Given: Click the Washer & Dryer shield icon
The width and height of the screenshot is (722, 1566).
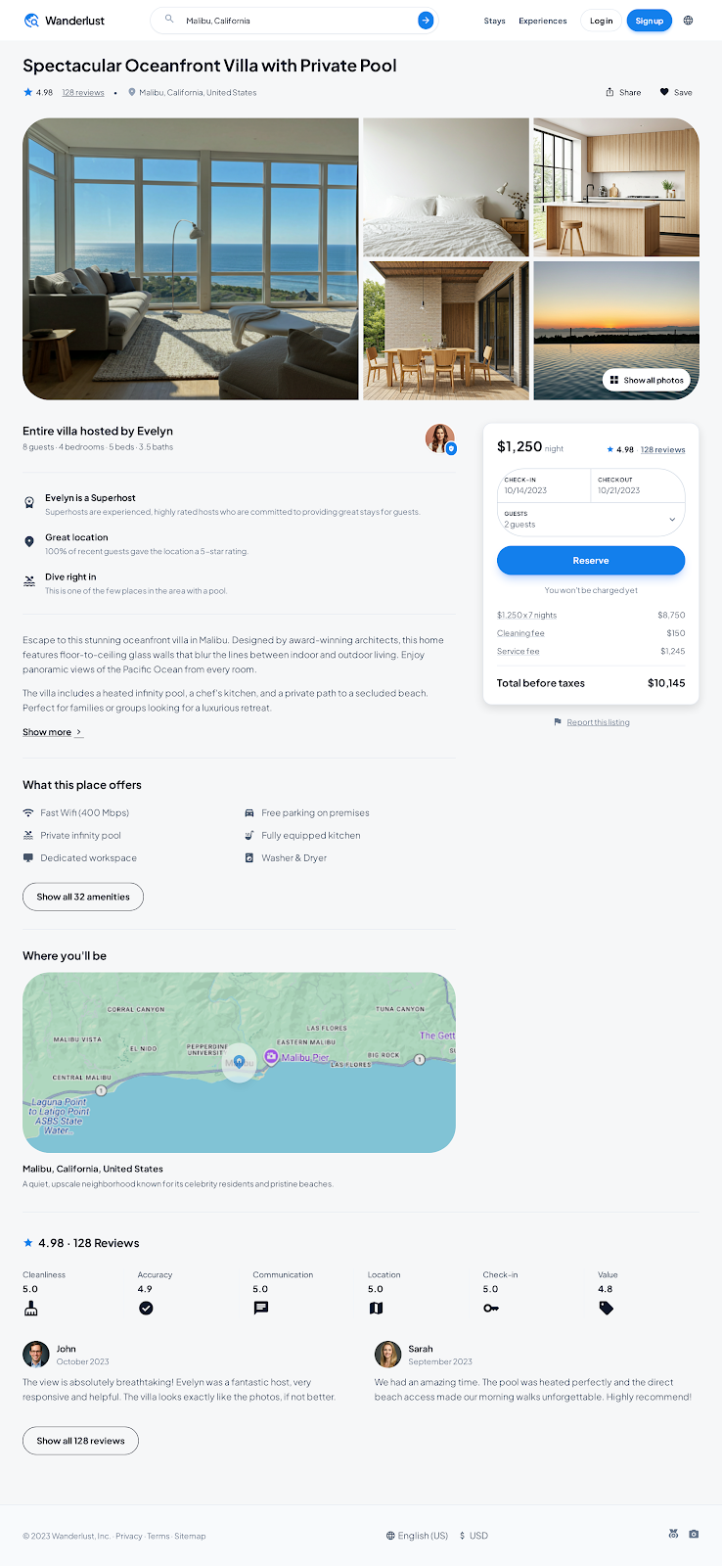Looking at the screenshot, I should point(250,857).
